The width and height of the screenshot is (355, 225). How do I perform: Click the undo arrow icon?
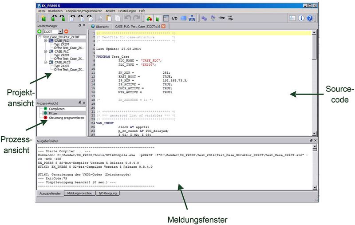coord(128,18)
